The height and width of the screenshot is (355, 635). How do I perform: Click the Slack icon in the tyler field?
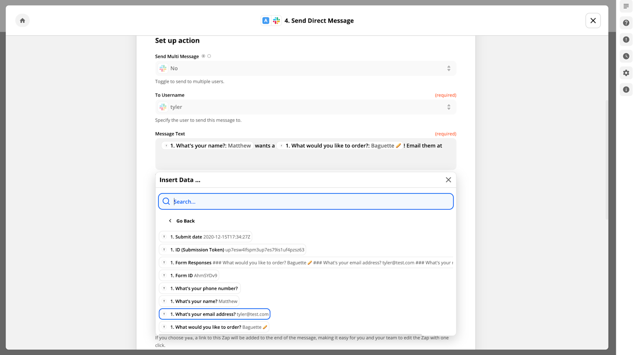tap(163, 107)
